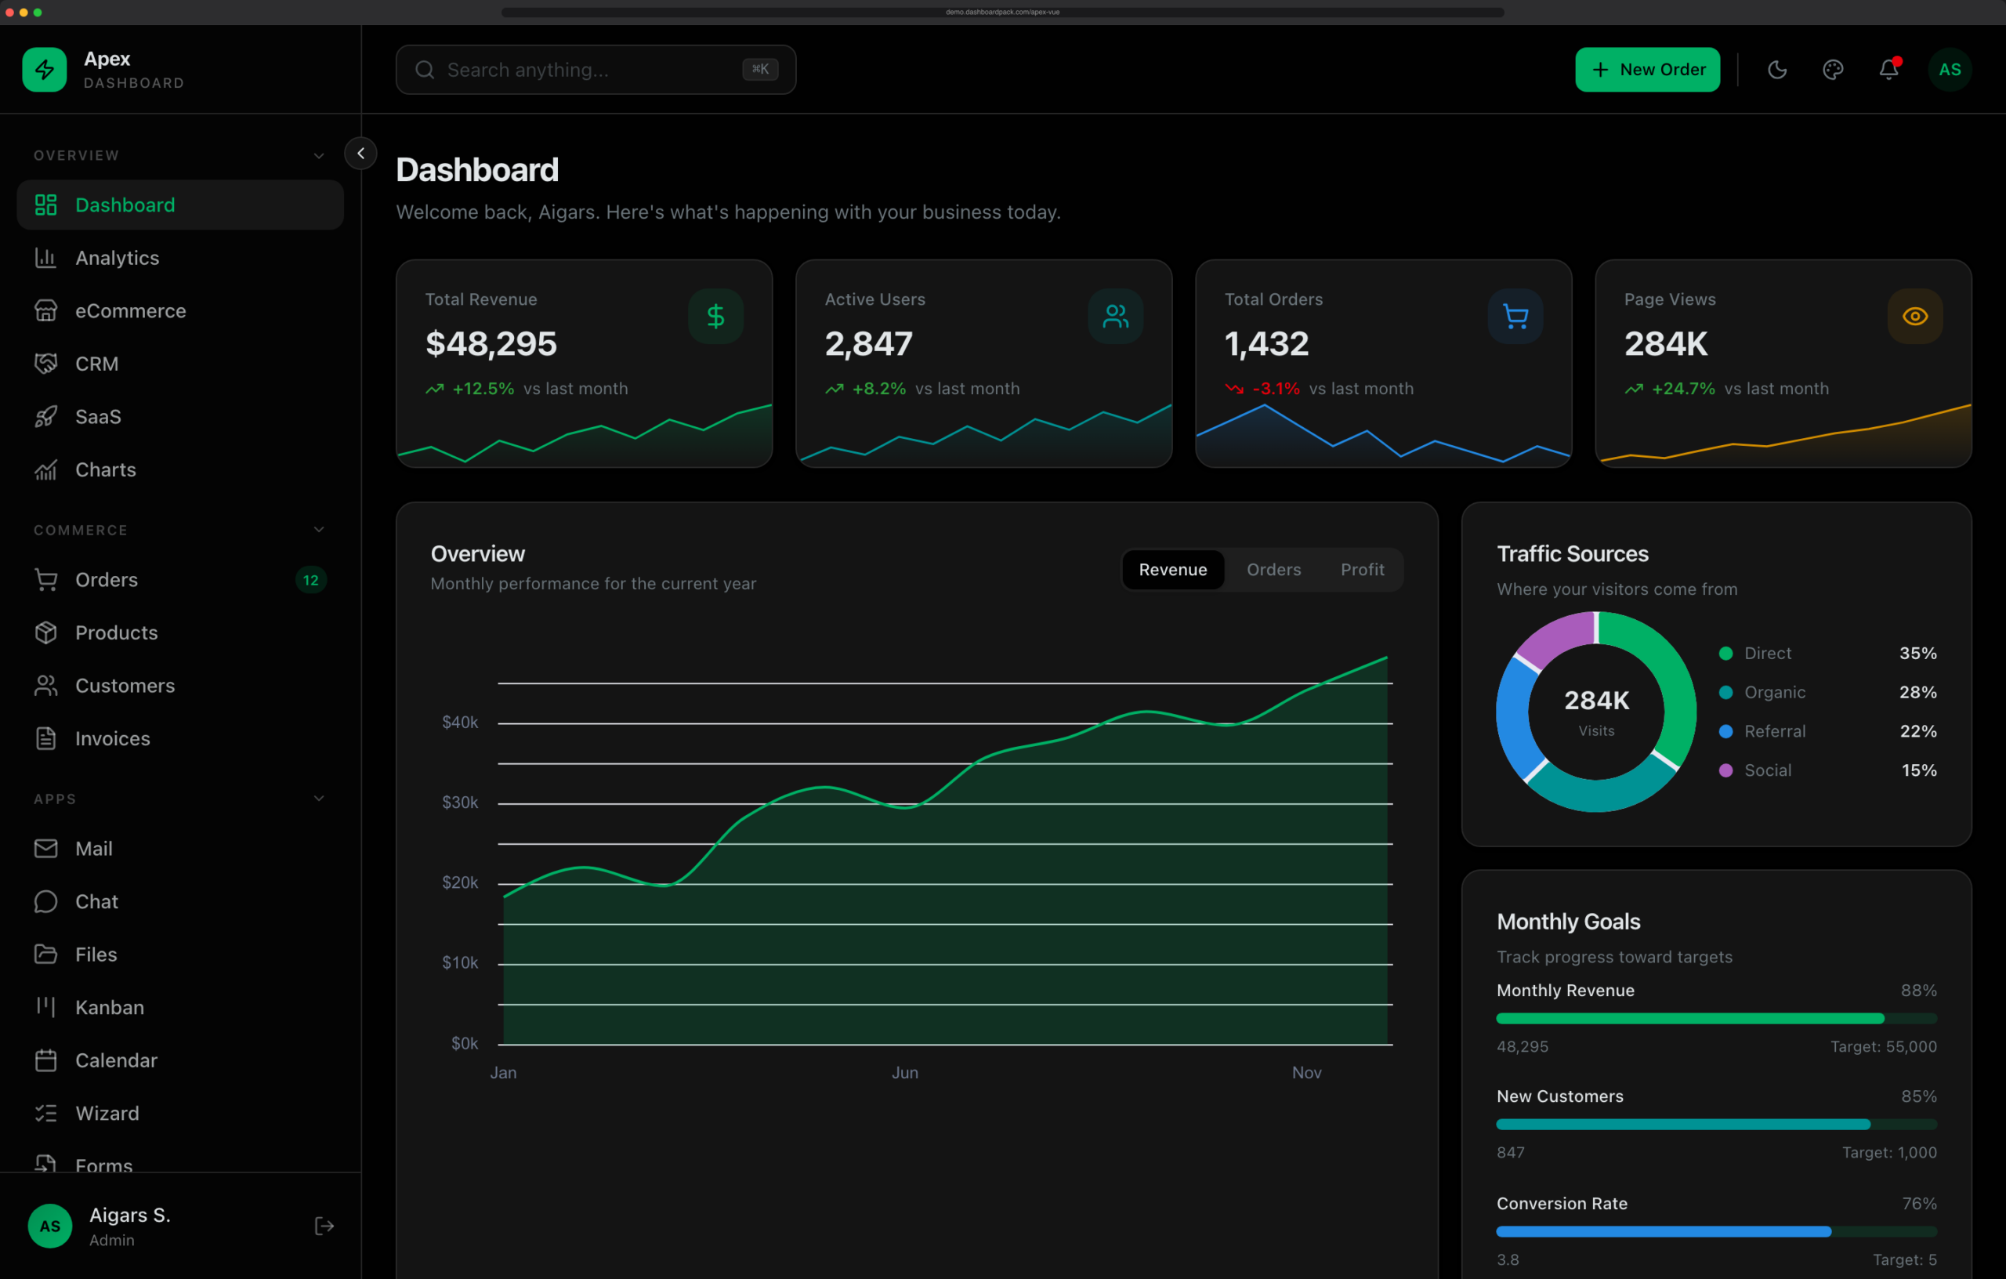Click Target: 55,000 text
The width and height of the screenshot is (2006, 1279).
pos(1883,1046)
